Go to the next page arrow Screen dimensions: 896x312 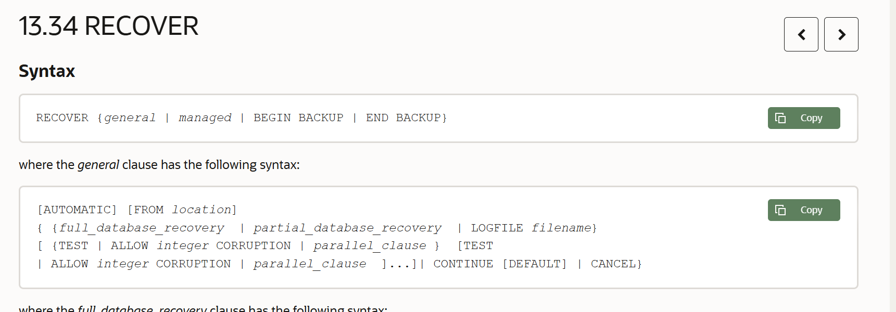tap(841, 34)
